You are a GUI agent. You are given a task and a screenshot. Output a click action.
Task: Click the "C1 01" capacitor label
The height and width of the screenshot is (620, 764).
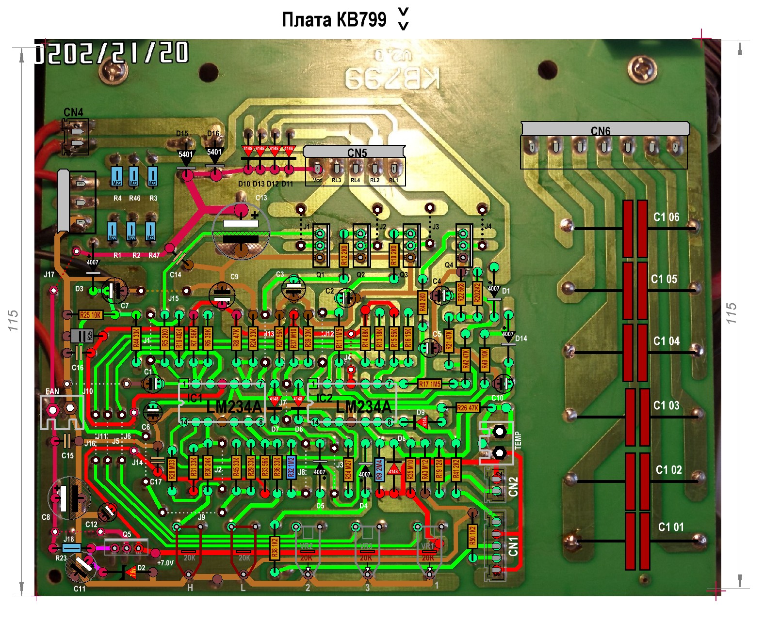click(x=670, y=527)
